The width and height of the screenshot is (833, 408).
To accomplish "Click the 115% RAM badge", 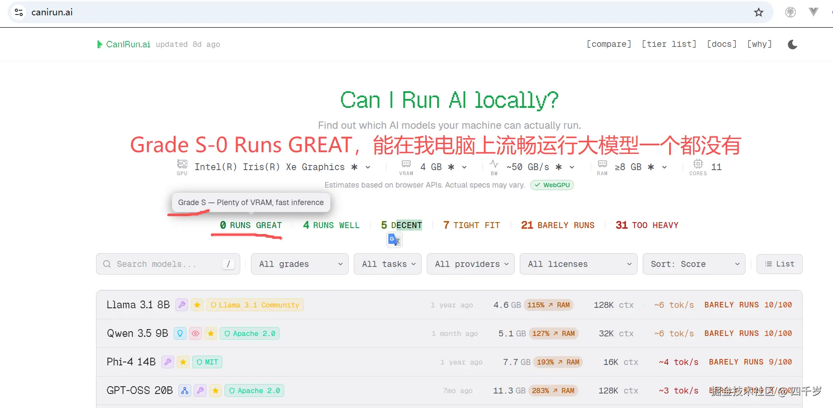I will click(x=548, y=305).
